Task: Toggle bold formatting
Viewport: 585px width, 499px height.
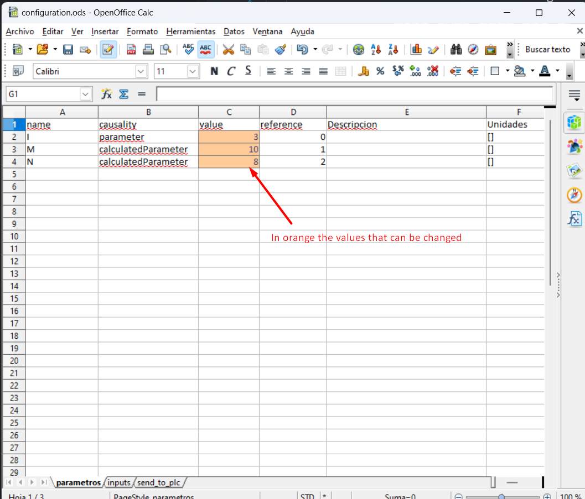Action: click(214, 71)
